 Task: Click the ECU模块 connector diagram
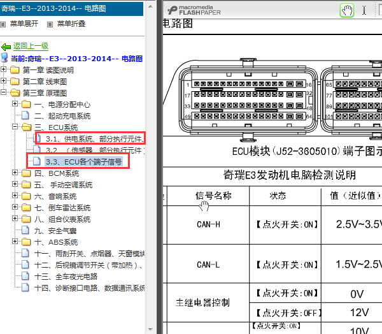click(272, 100)
